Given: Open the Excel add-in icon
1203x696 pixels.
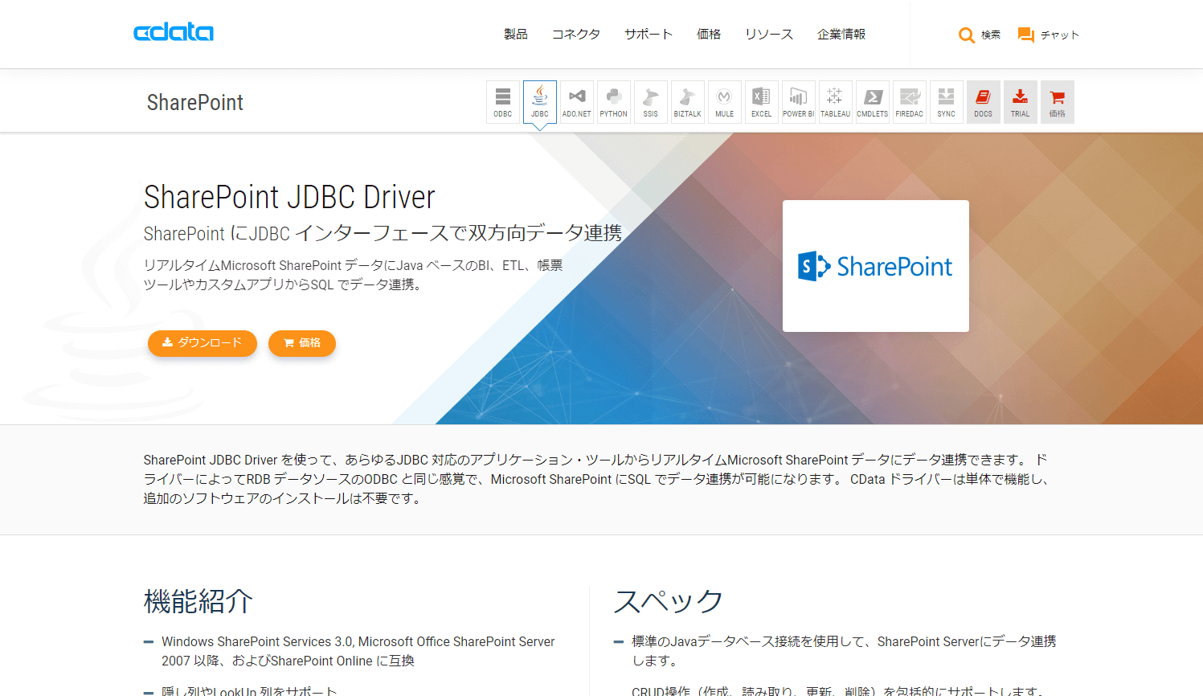Looking at the screenshot, I should point(761,101).
